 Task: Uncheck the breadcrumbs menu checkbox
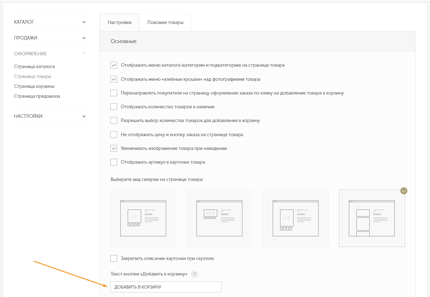(x=114, y=79)
